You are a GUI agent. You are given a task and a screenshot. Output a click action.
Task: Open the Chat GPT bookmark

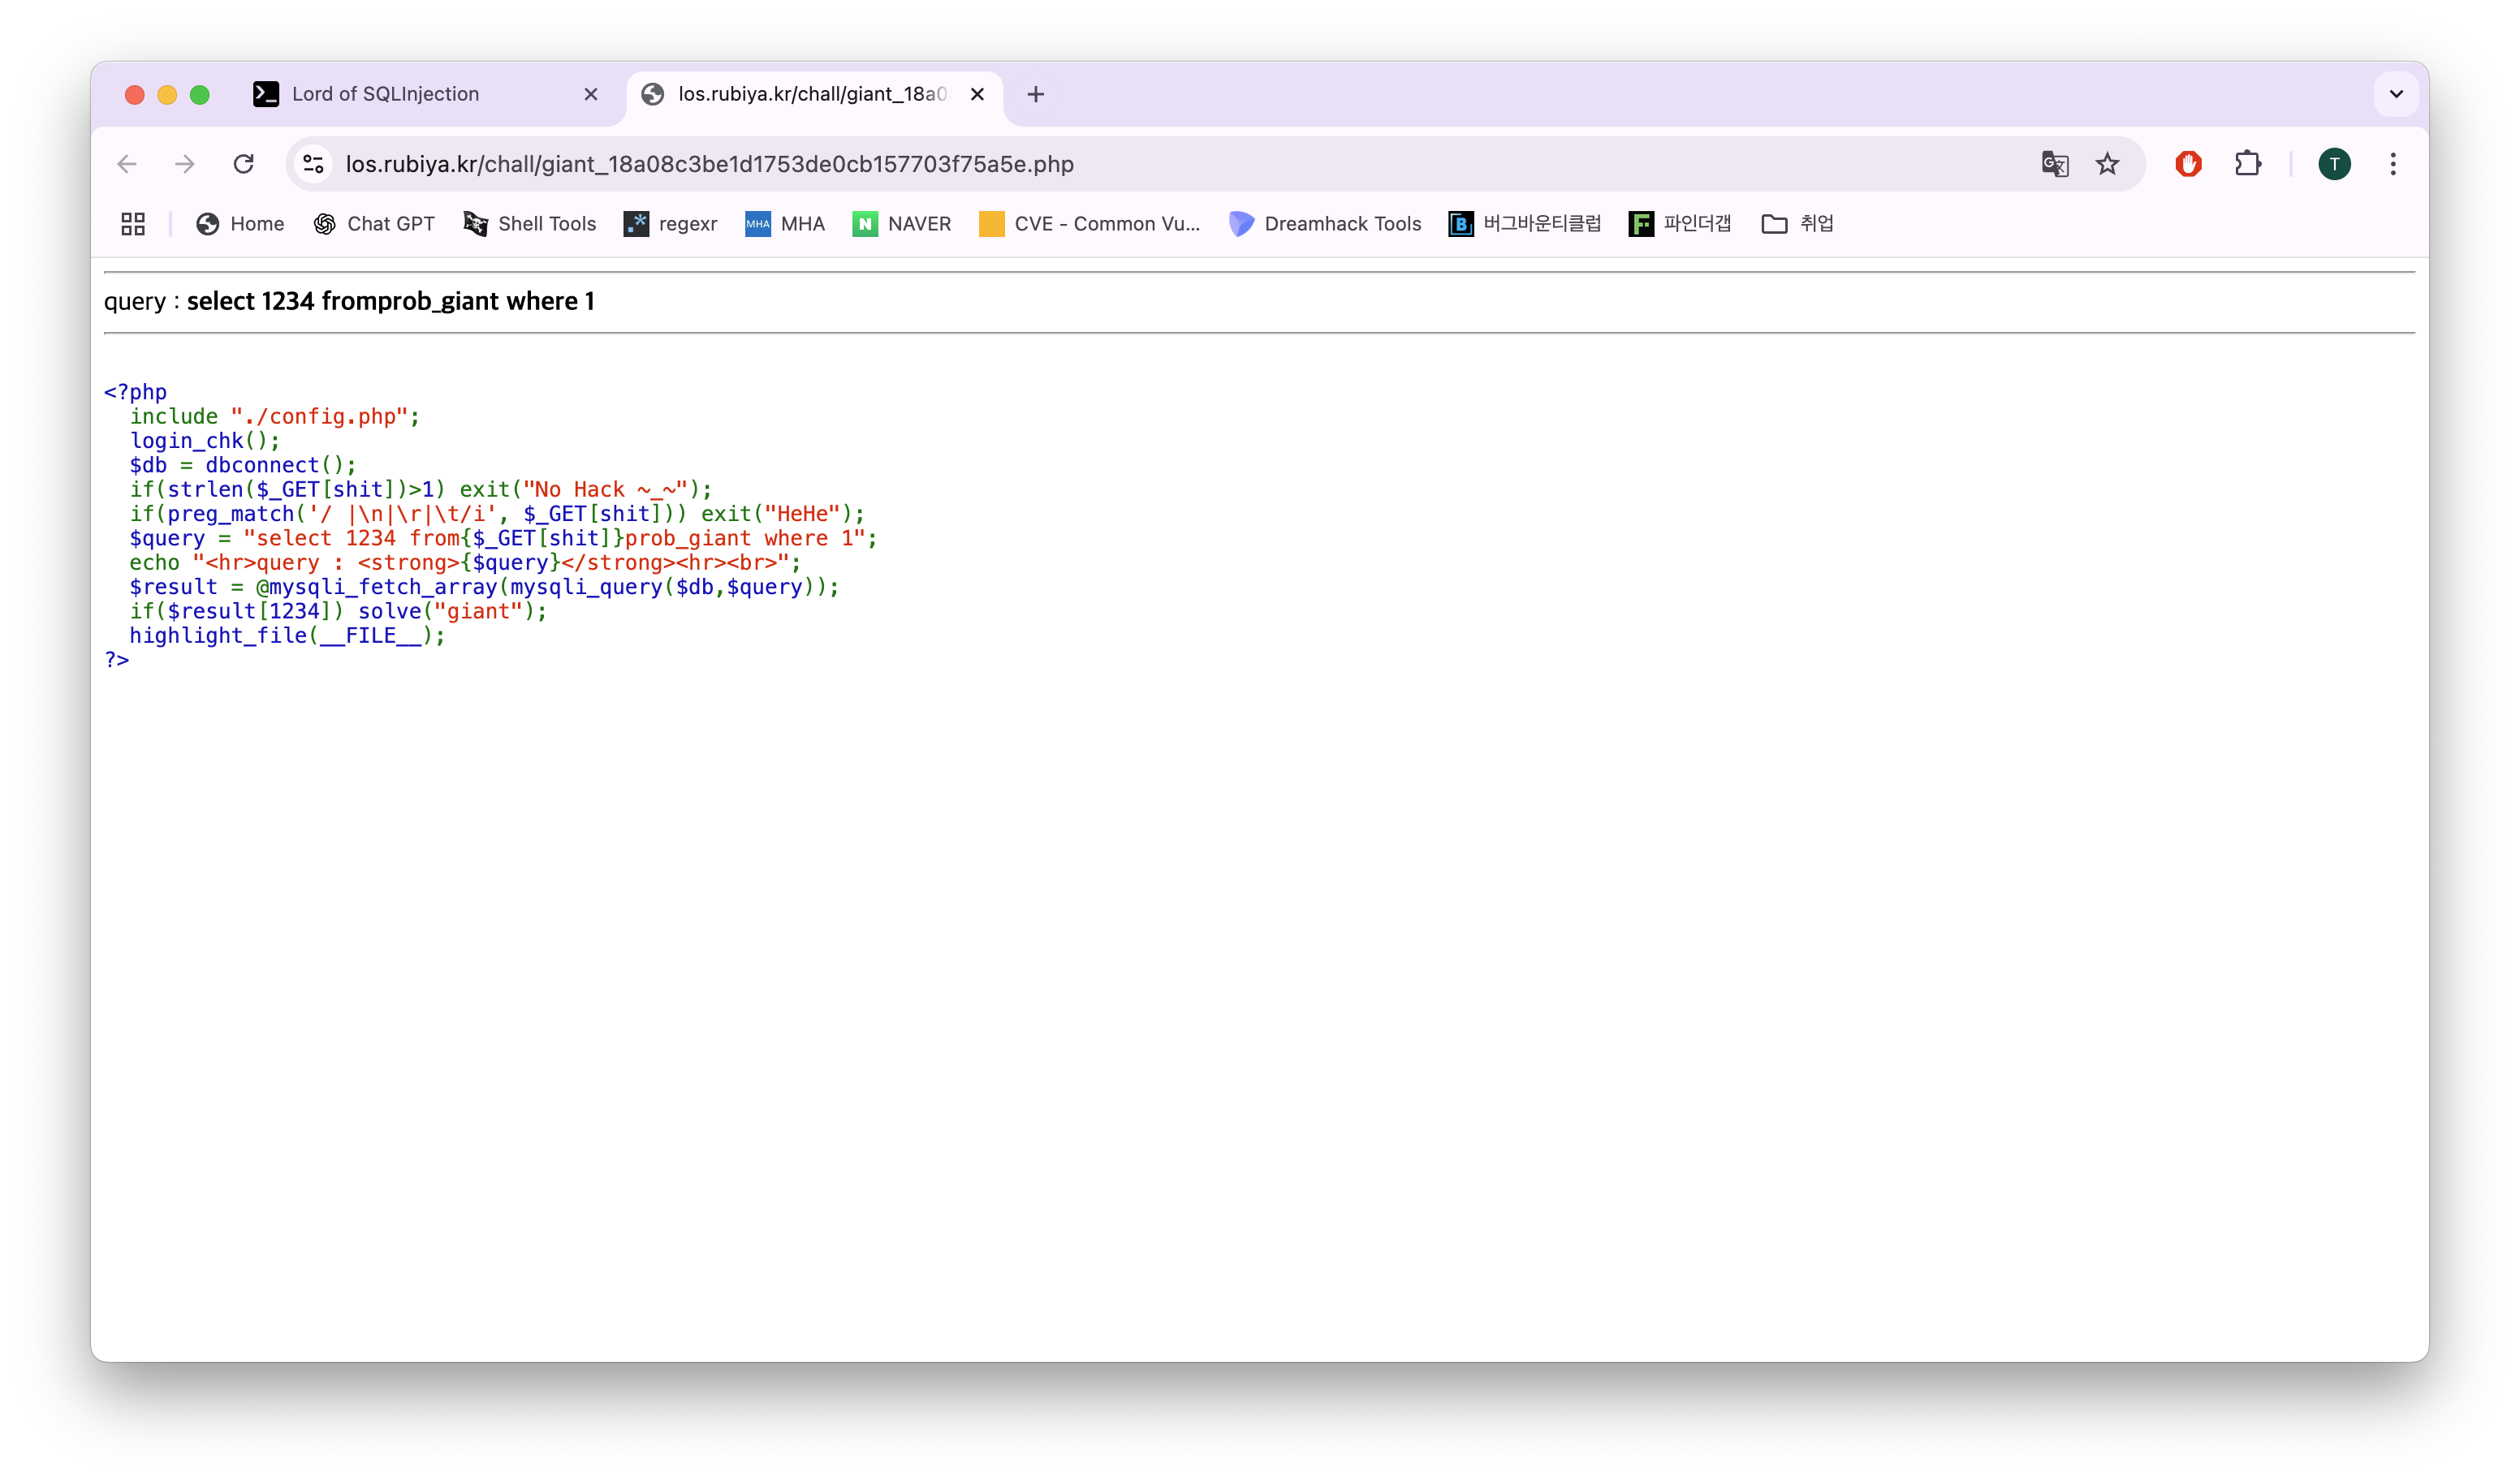(374, 224)
